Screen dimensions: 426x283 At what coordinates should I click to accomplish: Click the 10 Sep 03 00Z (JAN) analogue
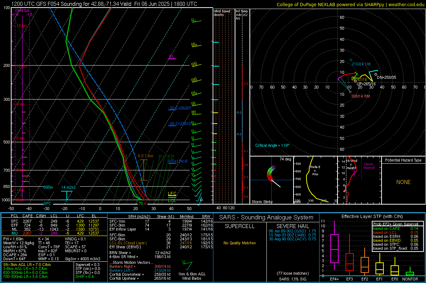292,235
